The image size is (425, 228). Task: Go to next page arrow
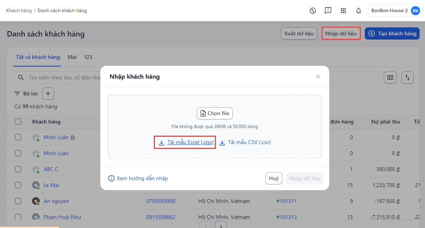pos(221,225)
